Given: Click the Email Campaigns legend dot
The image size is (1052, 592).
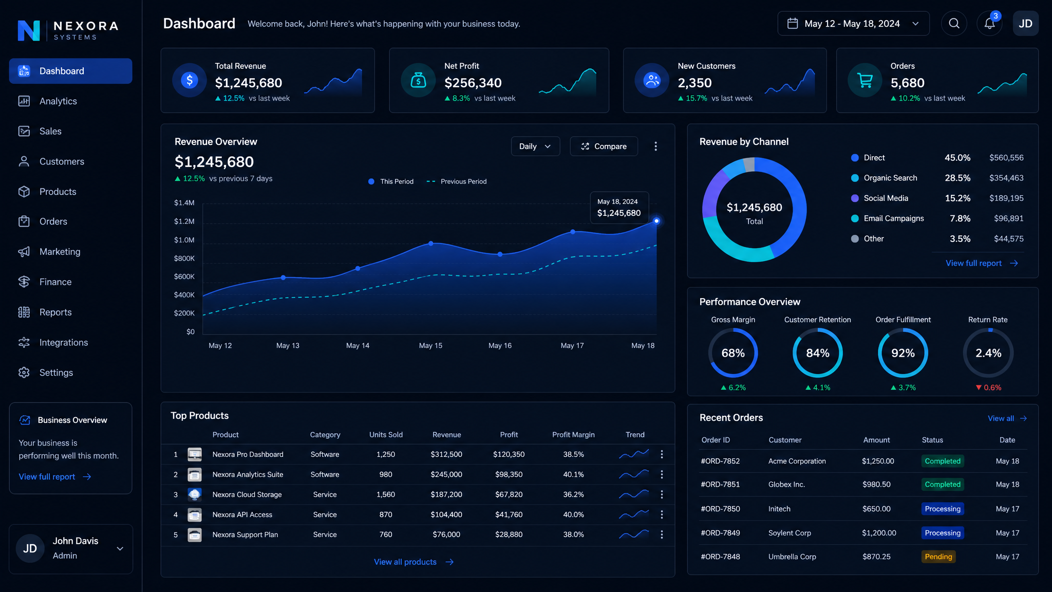Looking at the screenshot, I should [x=855, y=218].
